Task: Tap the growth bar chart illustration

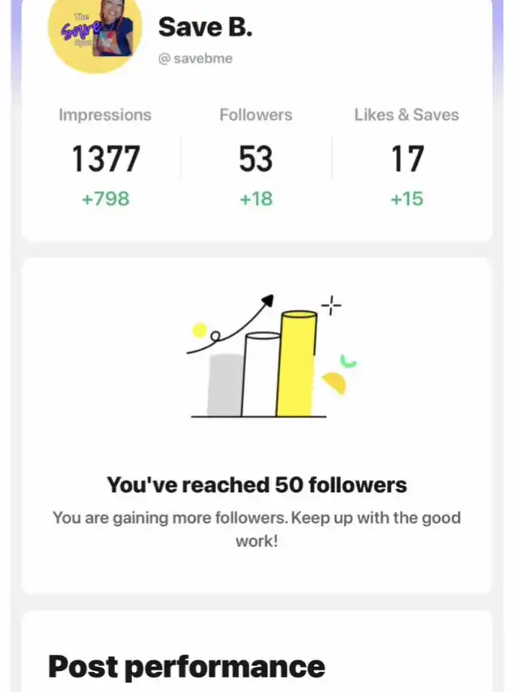Action: [270, 355]
